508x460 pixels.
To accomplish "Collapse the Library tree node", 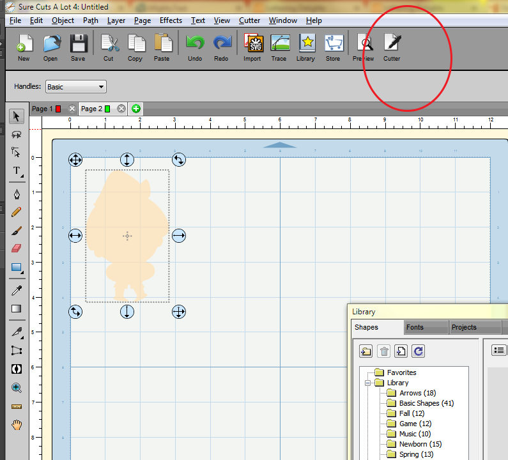I will (368, 383).
